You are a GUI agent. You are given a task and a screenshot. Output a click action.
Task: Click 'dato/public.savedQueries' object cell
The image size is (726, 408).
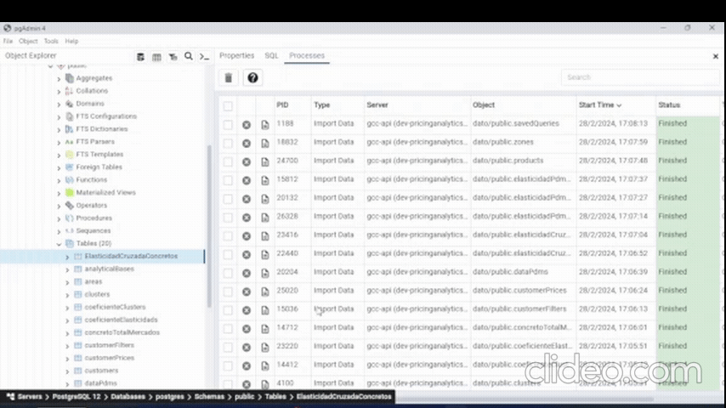click(516, 123)
